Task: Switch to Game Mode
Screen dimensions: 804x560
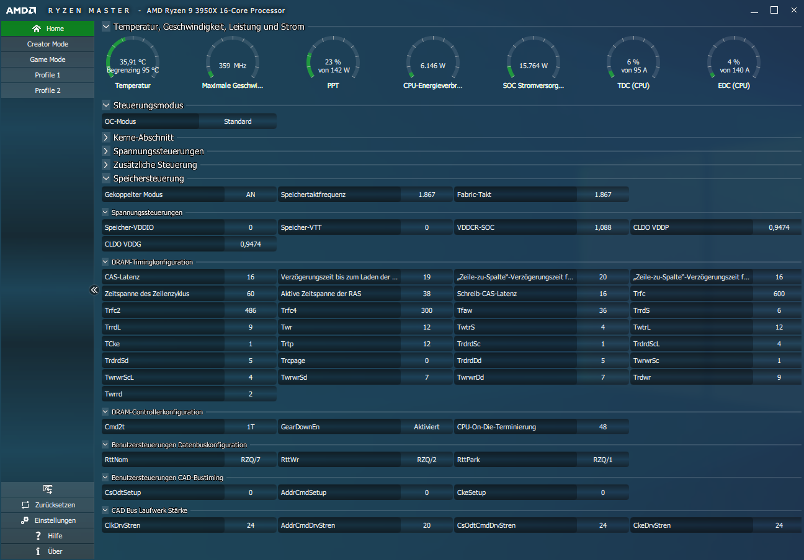Action: tap(48, 59)
